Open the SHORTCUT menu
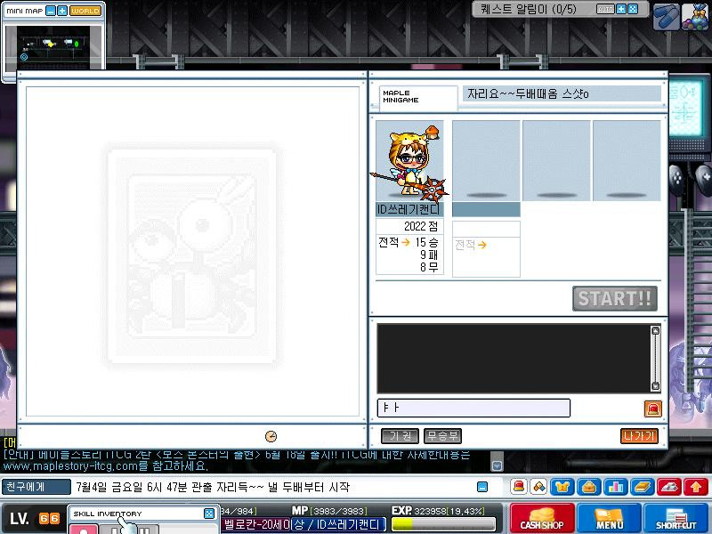The height and width of the screenshot is (534, 712). point(676,518)
